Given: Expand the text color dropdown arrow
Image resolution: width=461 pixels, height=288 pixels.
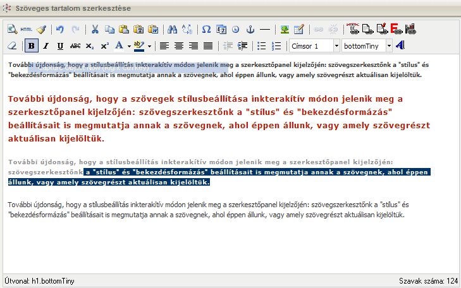Looking at the screenshot, I should 128,46.
